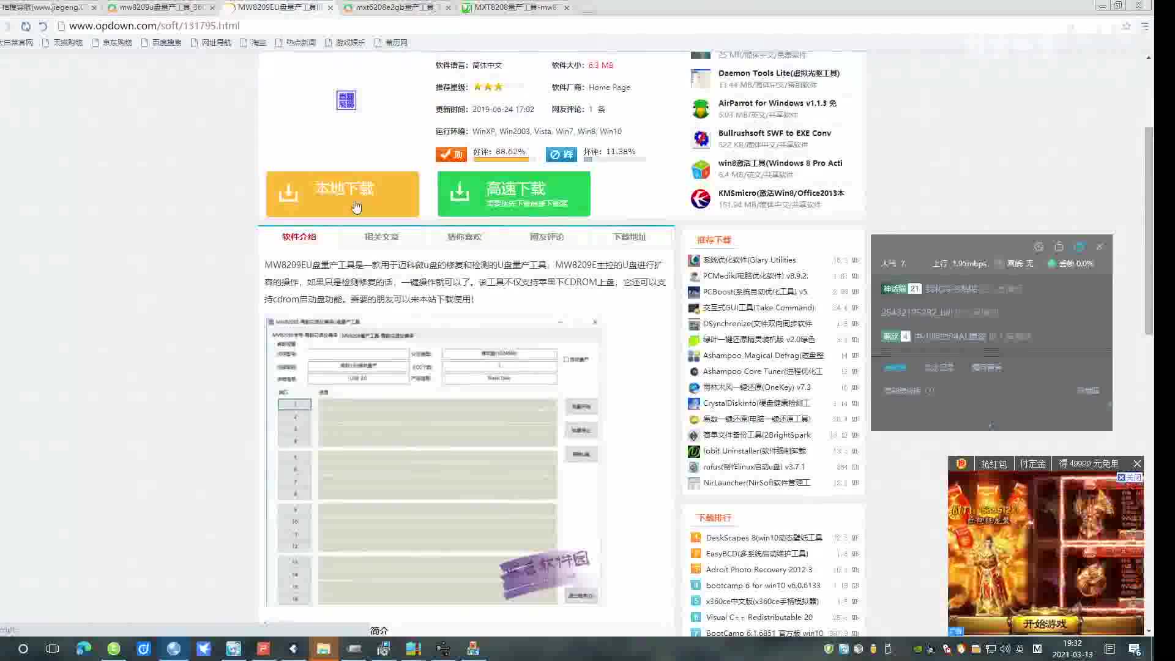This screenshot has height=661, width=1175.
Task: Open the 天猫购物 bookmark
Action: (x=62, y=42)
